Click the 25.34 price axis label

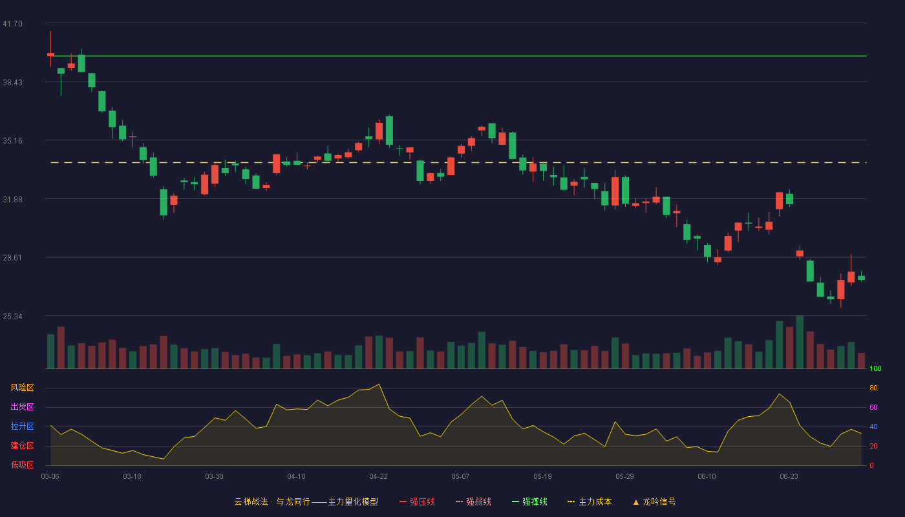tap(12, 317)
